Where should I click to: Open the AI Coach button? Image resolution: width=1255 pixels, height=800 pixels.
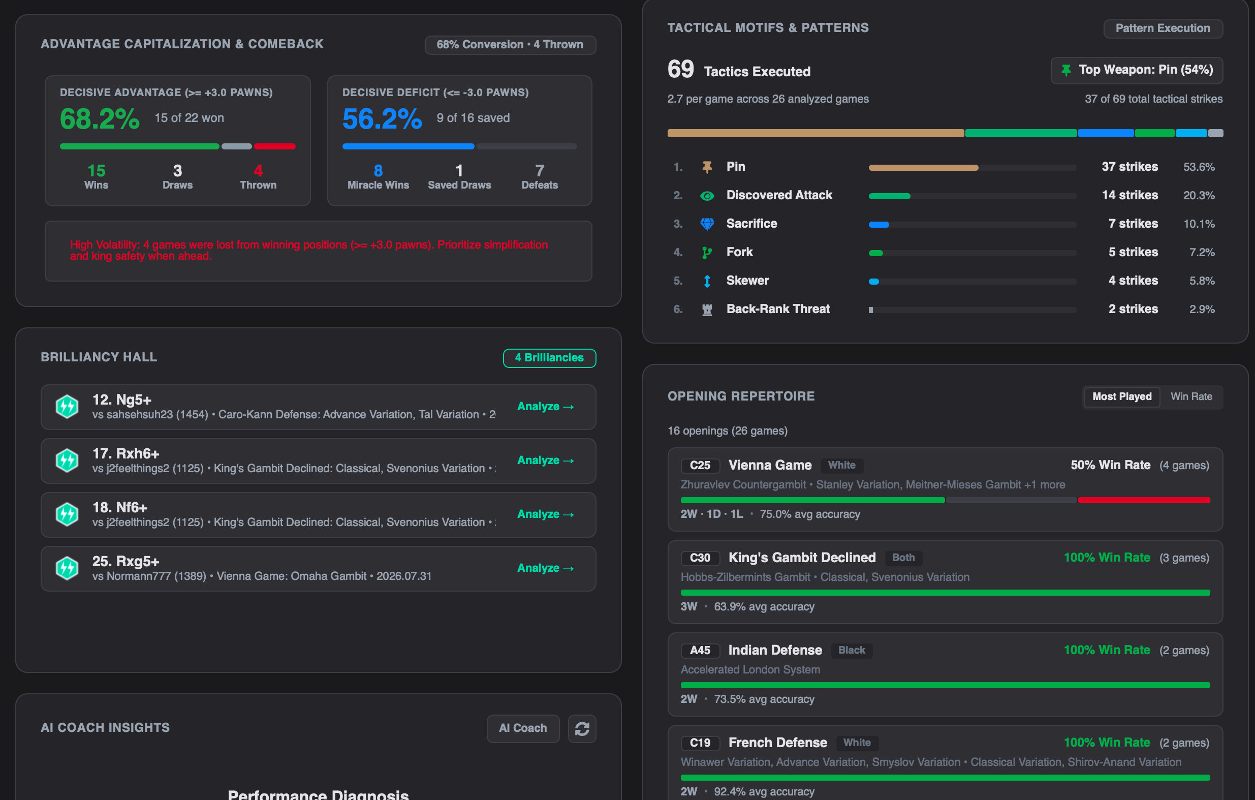click(523, 728)
